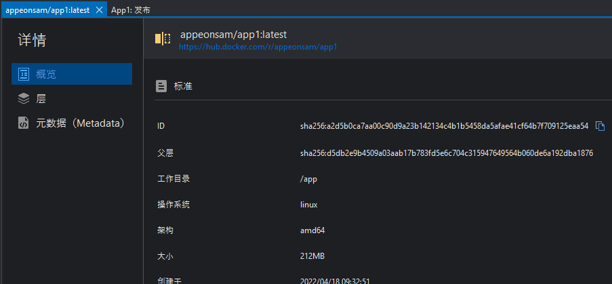The width and height of the screenshot is (612, 284).
Task: Click the 操作系统 label
Action: (174, 205)
